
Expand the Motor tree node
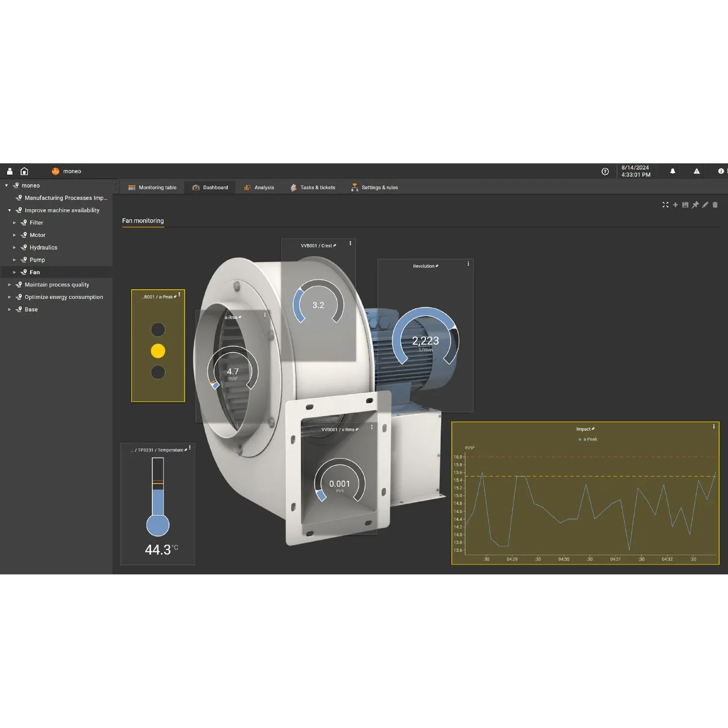(x=14, y=235)
